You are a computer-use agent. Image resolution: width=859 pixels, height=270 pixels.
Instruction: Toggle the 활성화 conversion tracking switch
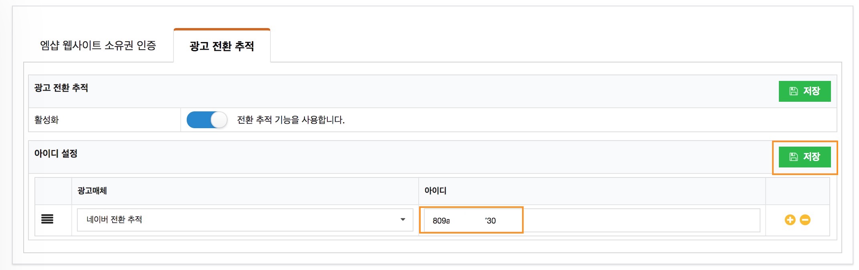(207, 120)
